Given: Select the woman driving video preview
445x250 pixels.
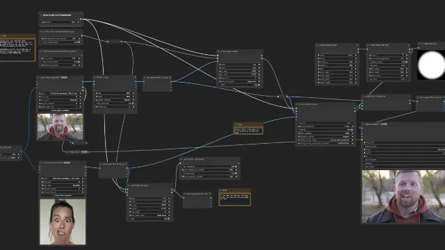Looking at the screenshot, I should (63, 222).
